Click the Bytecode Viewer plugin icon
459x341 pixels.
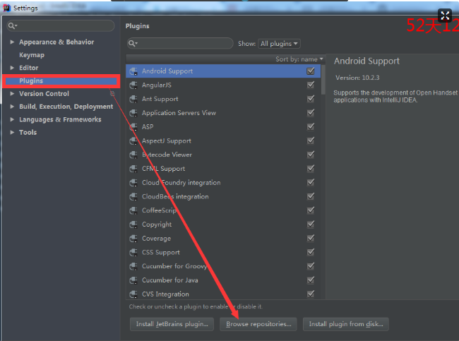[133, 155]
